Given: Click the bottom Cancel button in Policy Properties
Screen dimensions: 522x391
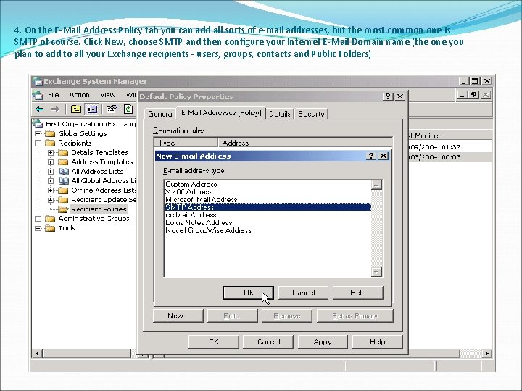Looking at the screenshot, I should [x=268, y=342].
